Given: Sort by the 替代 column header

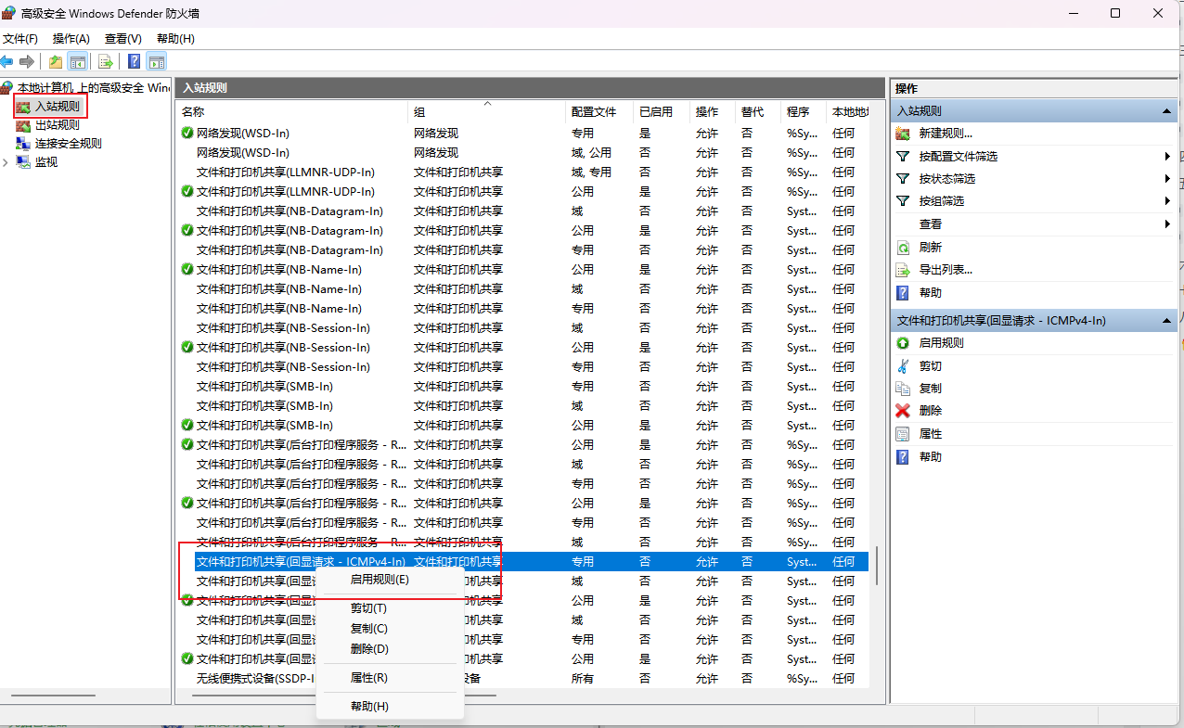Looking at the screenshot, I should point(757,111).
